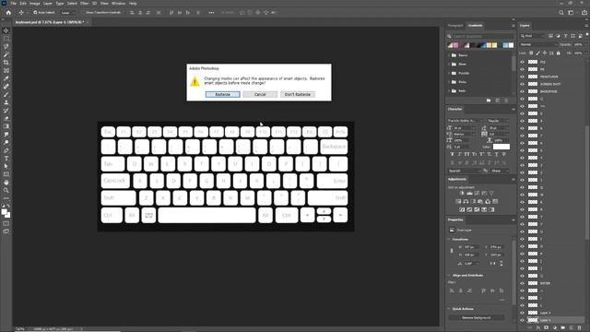Open Auto-Select Layer dropdown in options bar
Viewport: 590px width, 332px height.
67,12
